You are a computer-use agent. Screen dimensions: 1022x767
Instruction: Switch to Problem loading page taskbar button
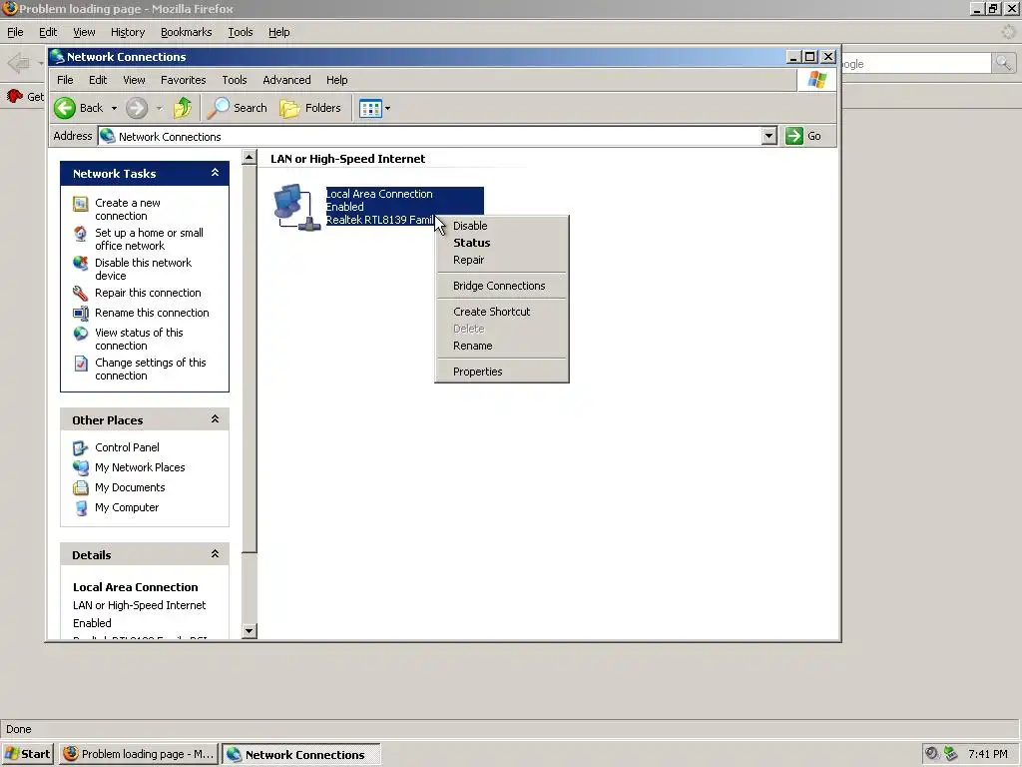(138, 754)
